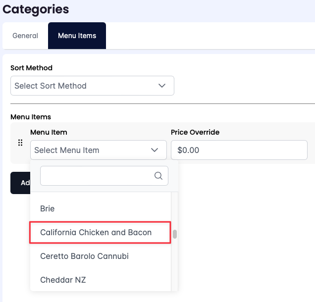Grab the dropdown list scrollbar thumb
This screenshot has width=315, height=302.
[x=175, y=234]
